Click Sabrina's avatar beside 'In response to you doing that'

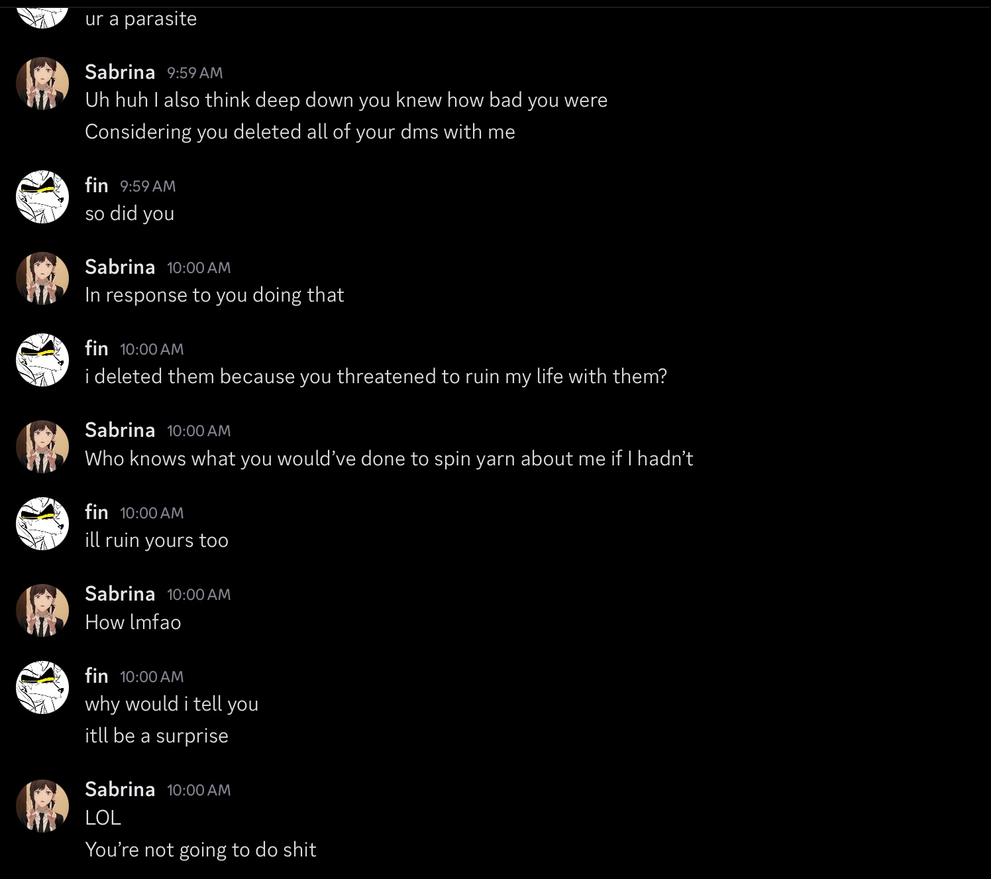(42, 278)
